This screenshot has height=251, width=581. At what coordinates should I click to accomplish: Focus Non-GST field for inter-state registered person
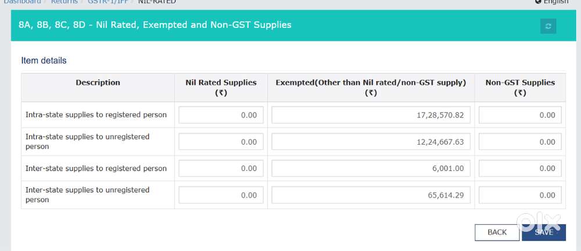(520, 168)
